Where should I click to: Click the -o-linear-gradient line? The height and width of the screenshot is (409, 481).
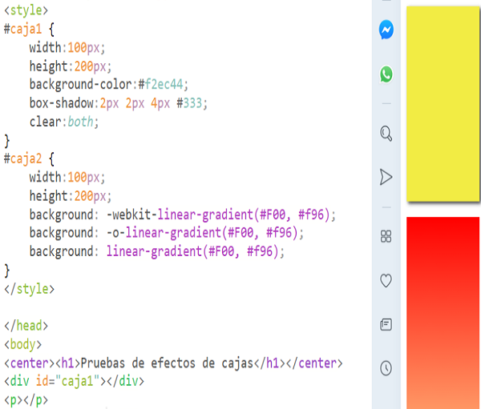click(166, 233)
